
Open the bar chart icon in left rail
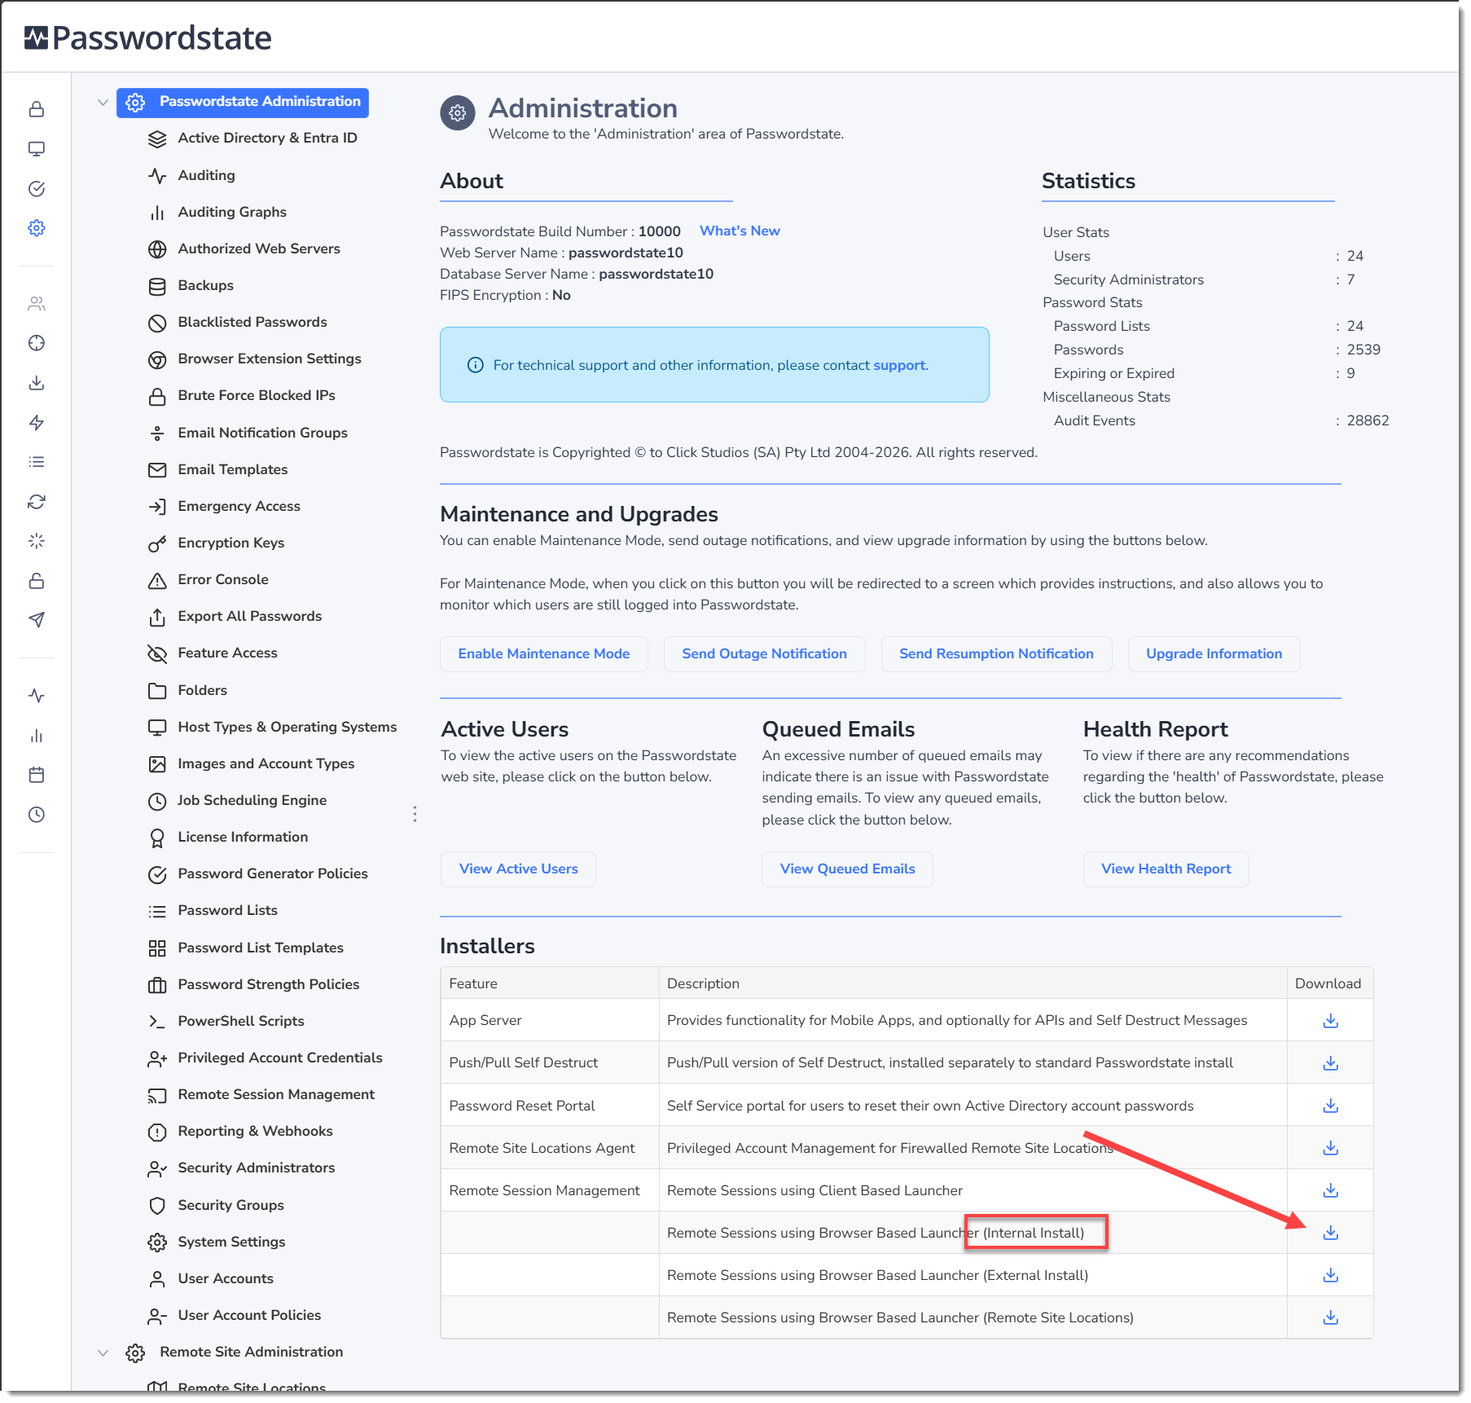(37, 736)
